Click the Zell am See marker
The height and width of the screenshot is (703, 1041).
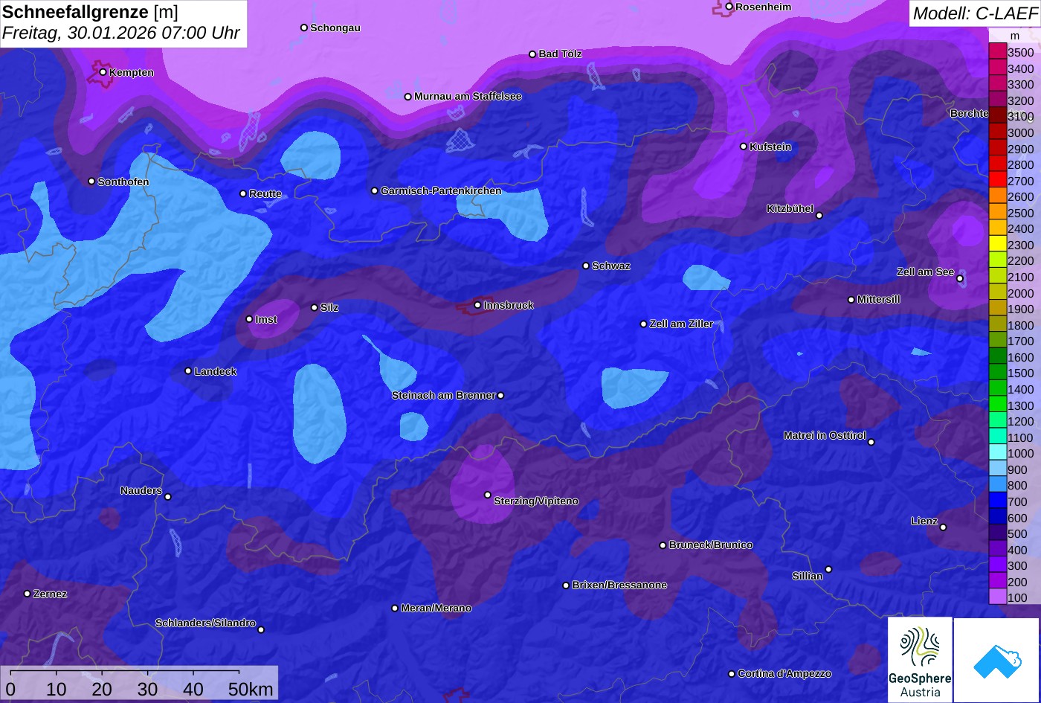point(960,279)
